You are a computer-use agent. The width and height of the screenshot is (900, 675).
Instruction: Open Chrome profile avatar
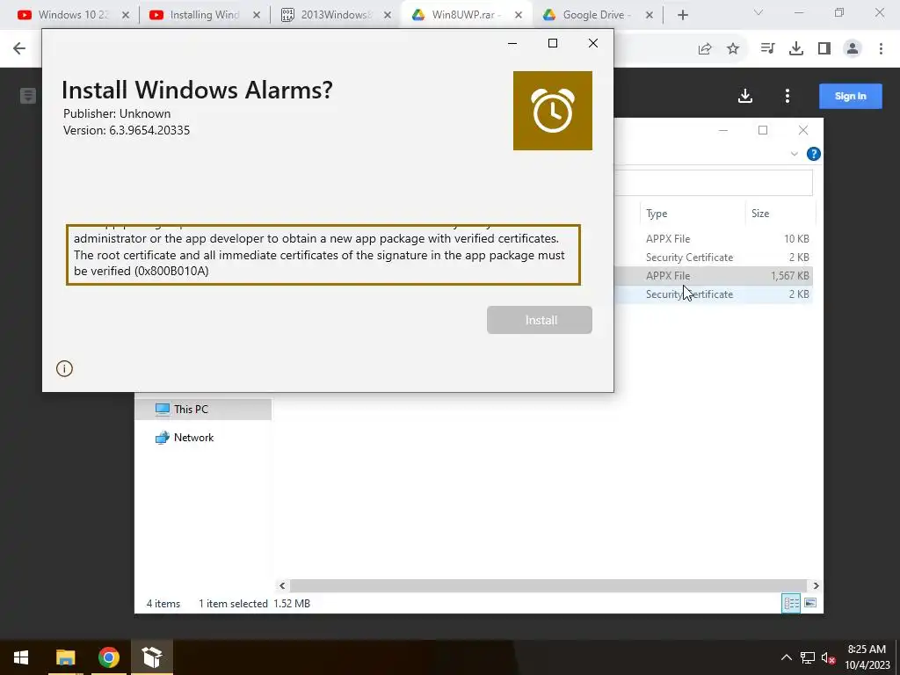(853, 49)
